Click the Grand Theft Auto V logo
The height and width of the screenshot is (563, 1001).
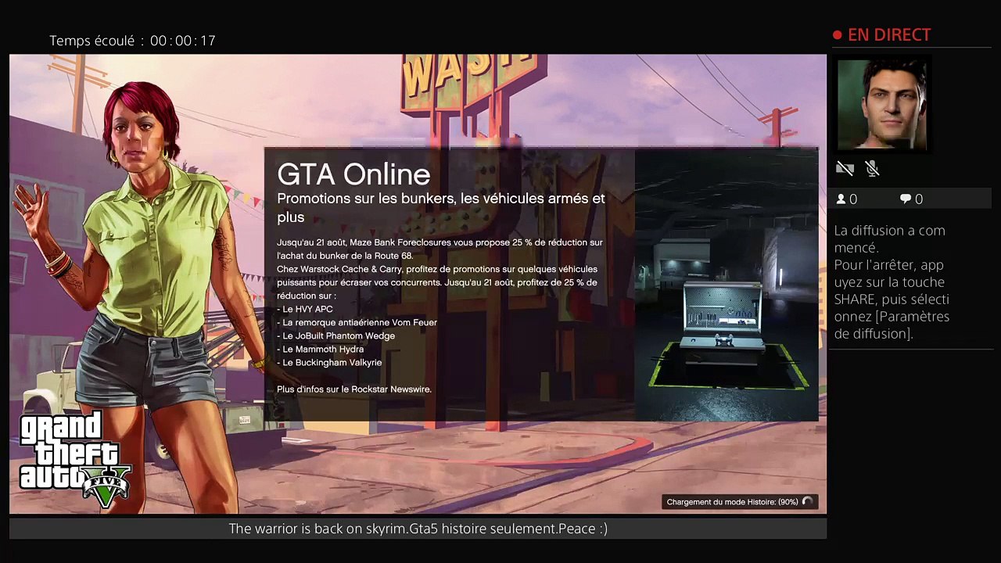coord(75,460)
